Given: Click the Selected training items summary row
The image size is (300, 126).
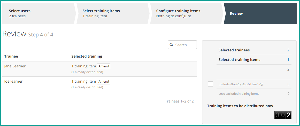Looking at the screenshot, I should pos(254,60).
